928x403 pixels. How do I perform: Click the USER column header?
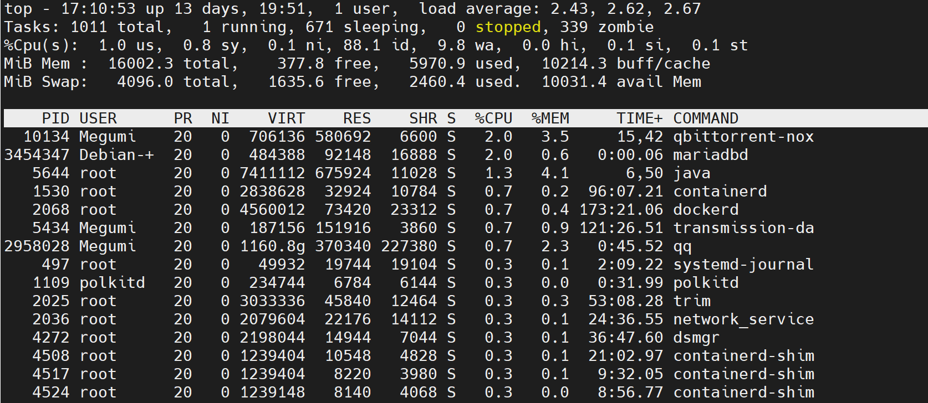pyautogui.click(x=98, y=118)
